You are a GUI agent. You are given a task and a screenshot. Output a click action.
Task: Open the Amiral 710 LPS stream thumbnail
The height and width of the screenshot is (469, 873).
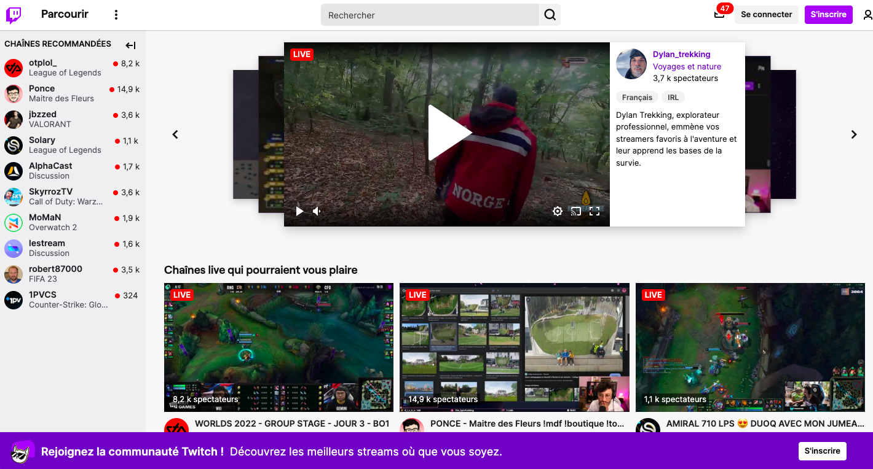[x=750, y=347]
